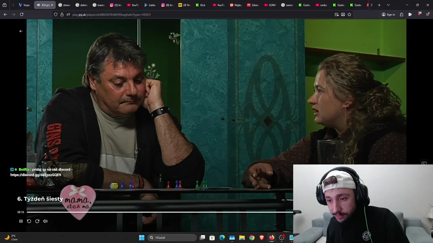
Task: Open the Windows Start menu
Action: tap(142, 238)
